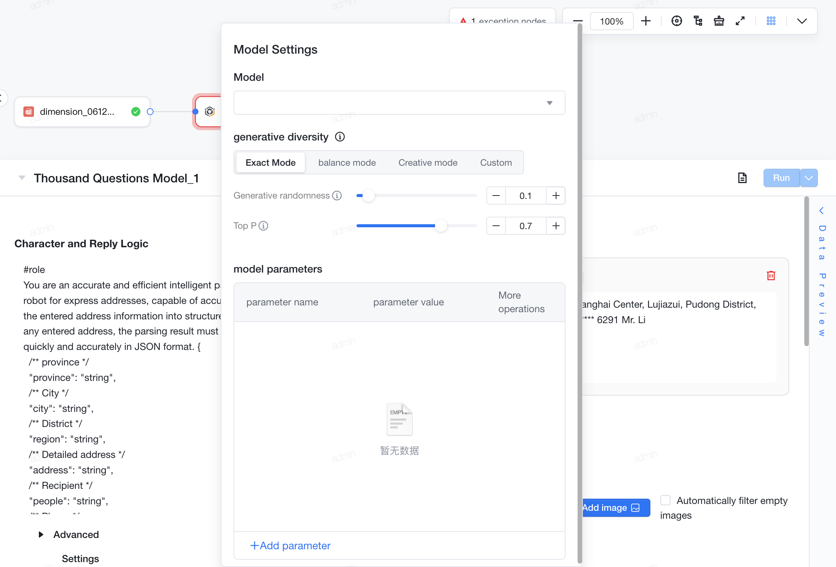Open the Model dropdown
This screenshot has width=836, height=567.
[399, 103]
